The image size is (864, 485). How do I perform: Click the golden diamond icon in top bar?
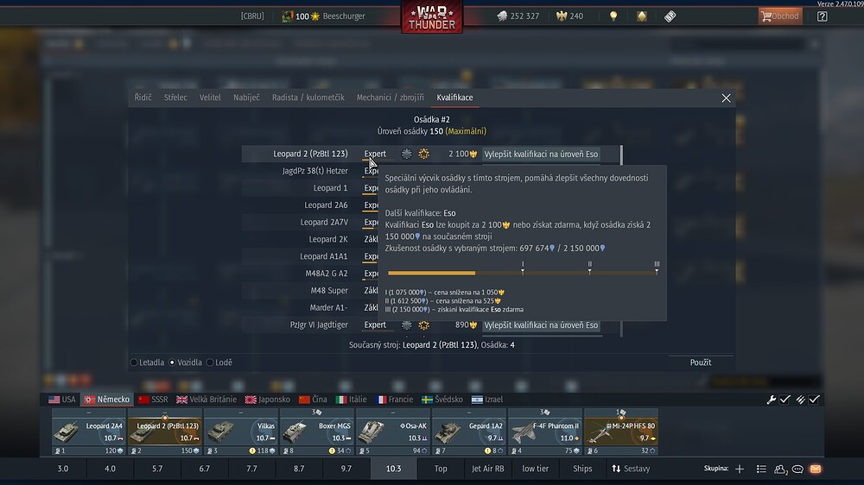point(641,16)
